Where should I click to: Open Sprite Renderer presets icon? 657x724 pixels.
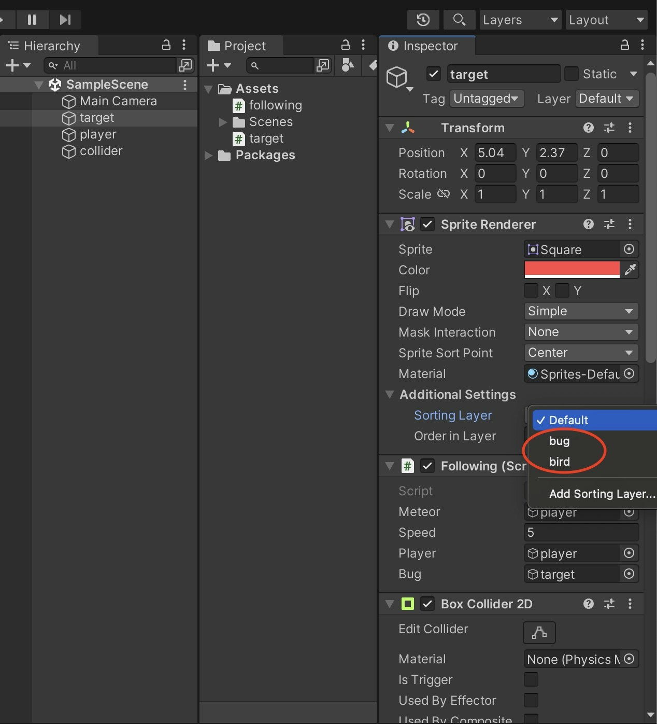(609, 224)
